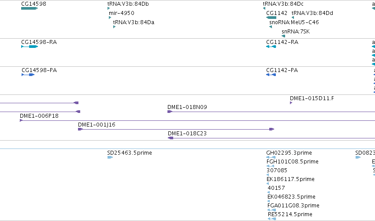
Task: Click the FGH101C08.5prime EST glyph
Action: pyautogui.click(x=270, y=166)
